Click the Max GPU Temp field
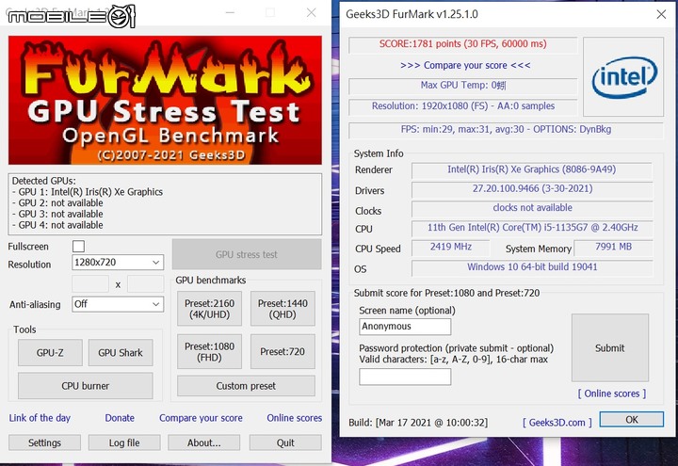 462,86
